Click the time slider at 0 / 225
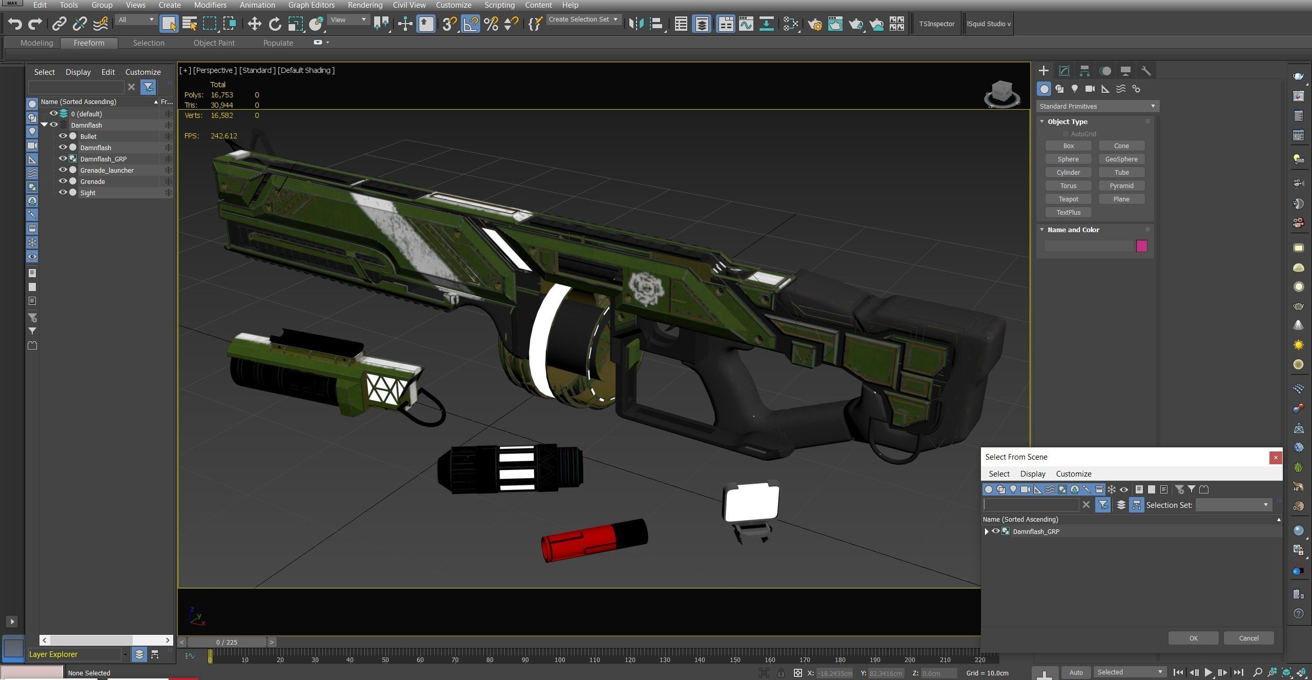 [227, 642]
